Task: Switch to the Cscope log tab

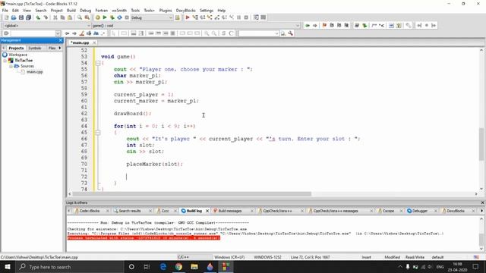Action: click(x=388, y=211)
